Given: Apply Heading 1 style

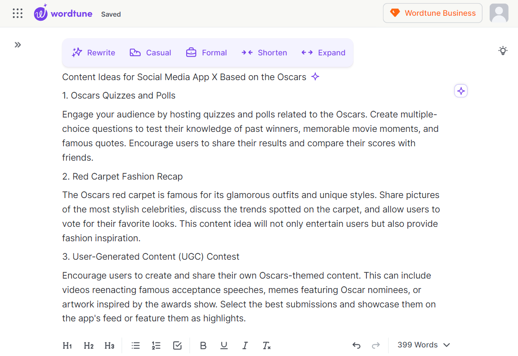Looking at the screenshot, I should 67,345.
